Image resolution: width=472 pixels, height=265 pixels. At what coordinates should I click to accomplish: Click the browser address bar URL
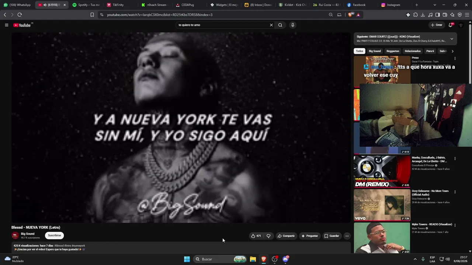pyautogui.click(x=160, y=15)
